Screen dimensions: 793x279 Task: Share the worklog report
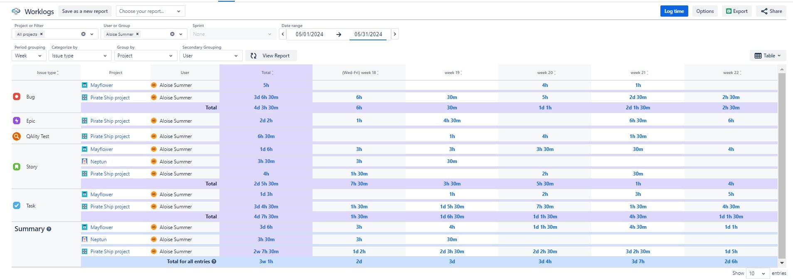[x=771, y=11]
